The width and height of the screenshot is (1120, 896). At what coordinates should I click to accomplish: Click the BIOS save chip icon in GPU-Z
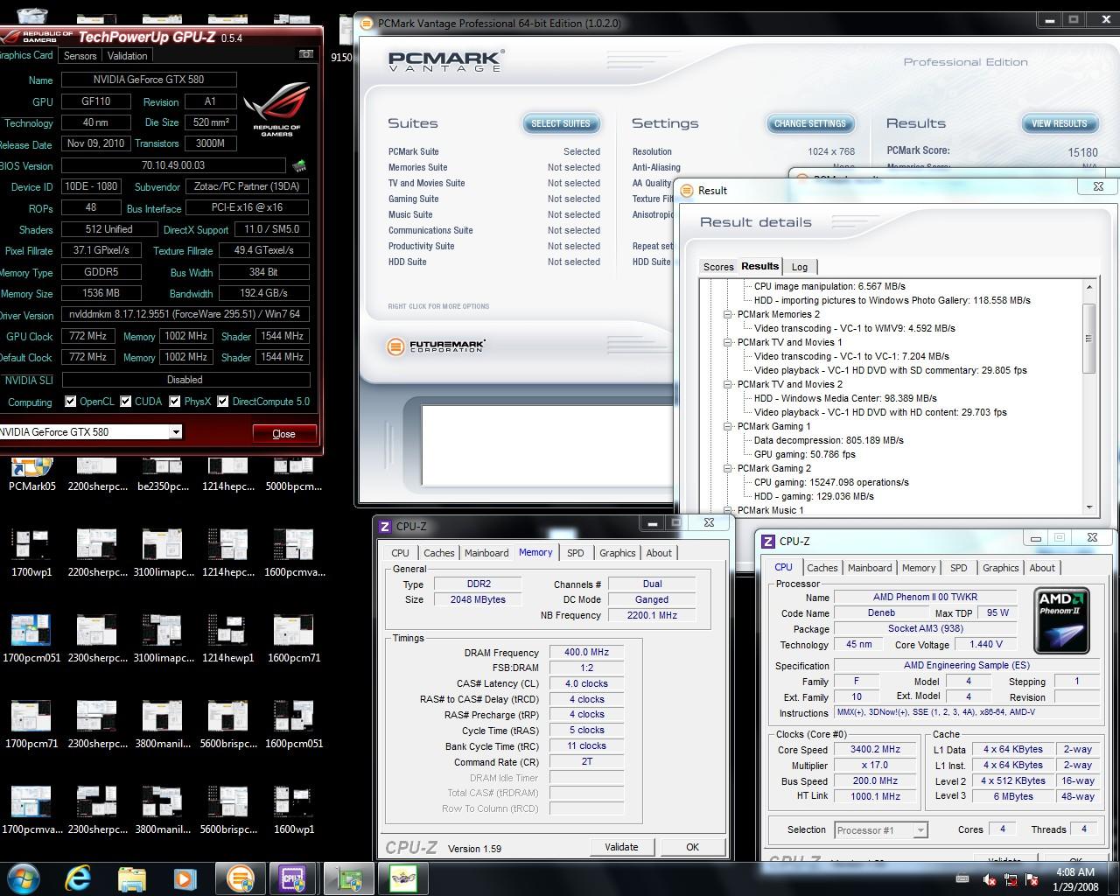pos(299,165)
